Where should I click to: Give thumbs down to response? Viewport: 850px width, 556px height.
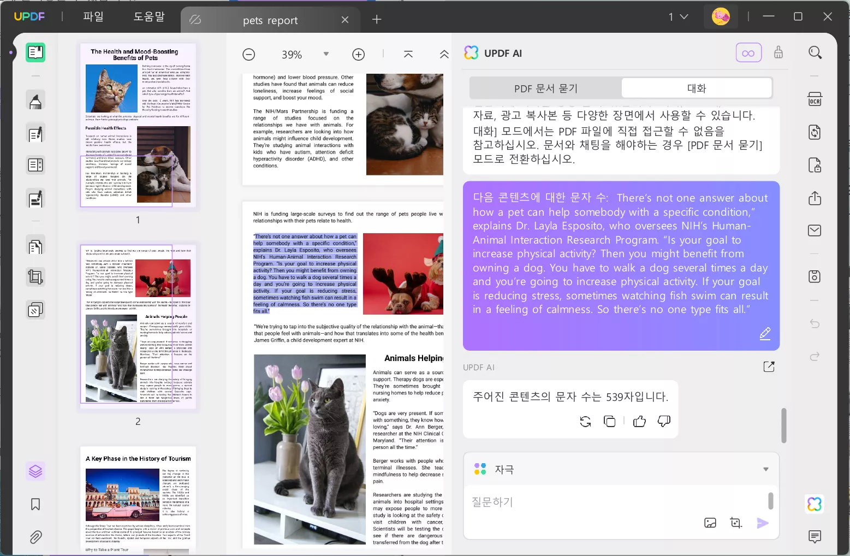pos(664,421)
